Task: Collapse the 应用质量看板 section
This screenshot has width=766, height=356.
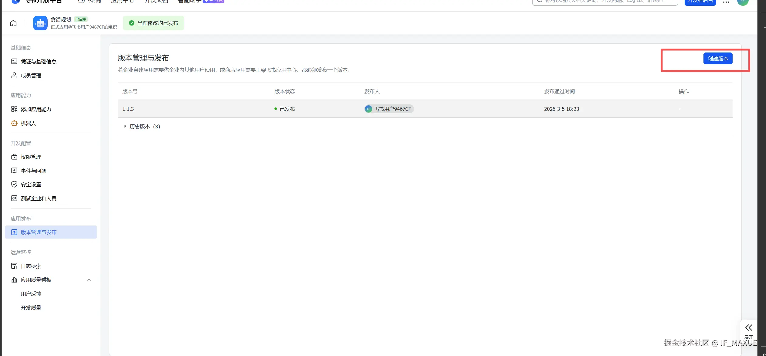Action: tap(89, 280)
